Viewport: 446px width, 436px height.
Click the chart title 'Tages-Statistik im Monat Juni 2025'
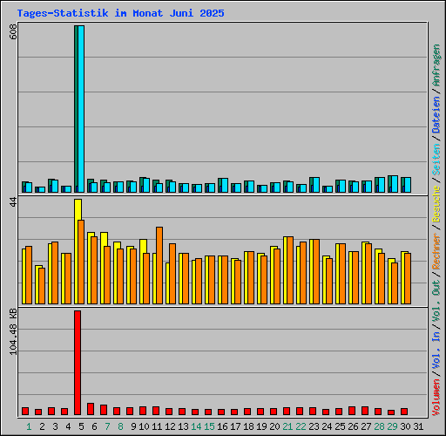point(120,13)
